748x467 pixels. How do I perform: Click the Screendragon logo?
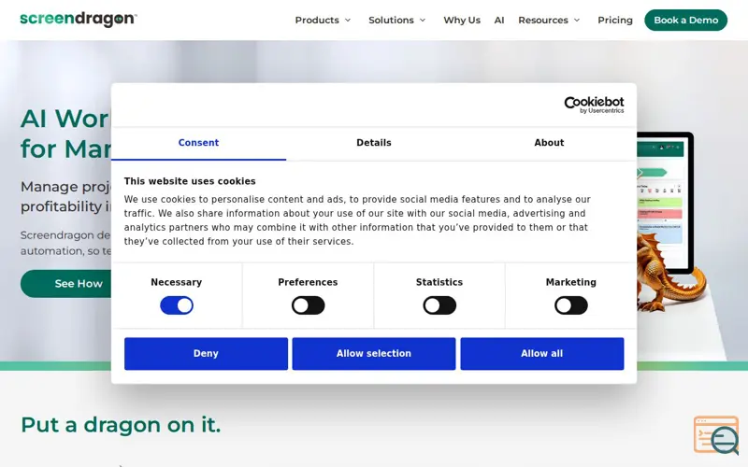click(x=79, y=19)
